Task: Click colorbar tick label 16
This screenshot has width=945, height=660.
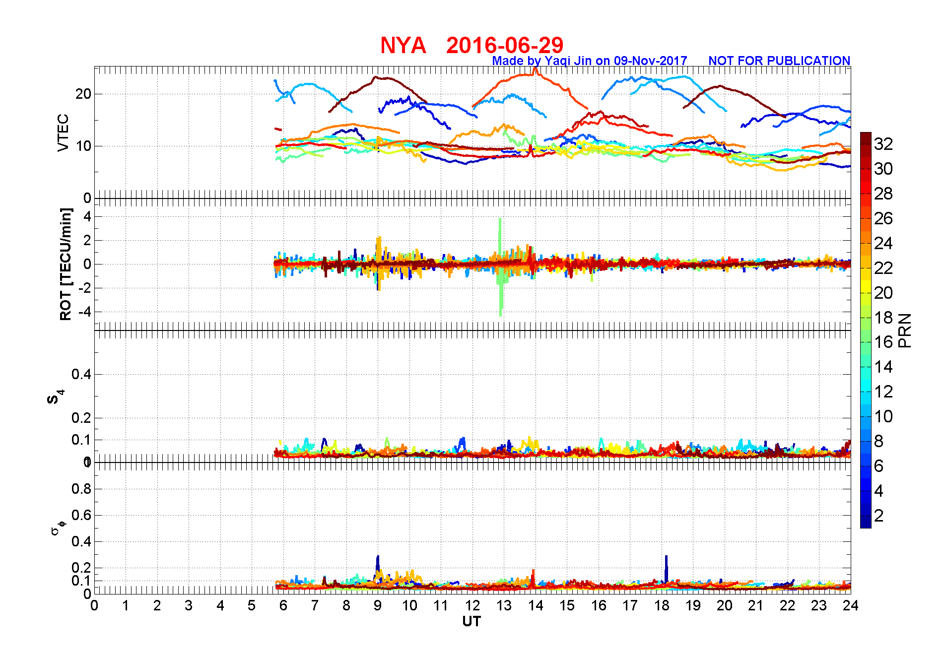Action: point(883,342)
